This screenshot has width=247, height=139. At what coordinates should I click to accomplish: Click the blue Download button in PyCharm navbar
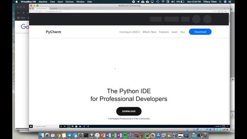[200, 32]
